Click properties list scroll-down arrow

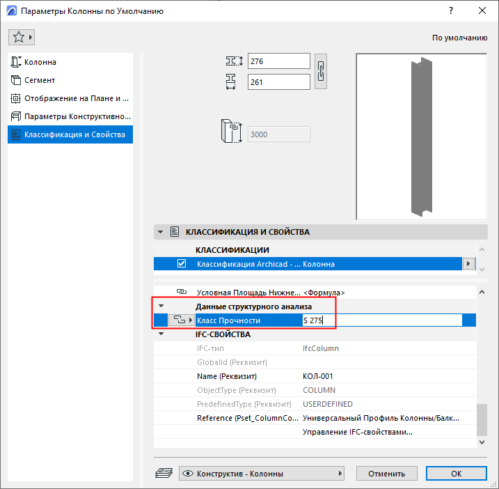(482, 442)
